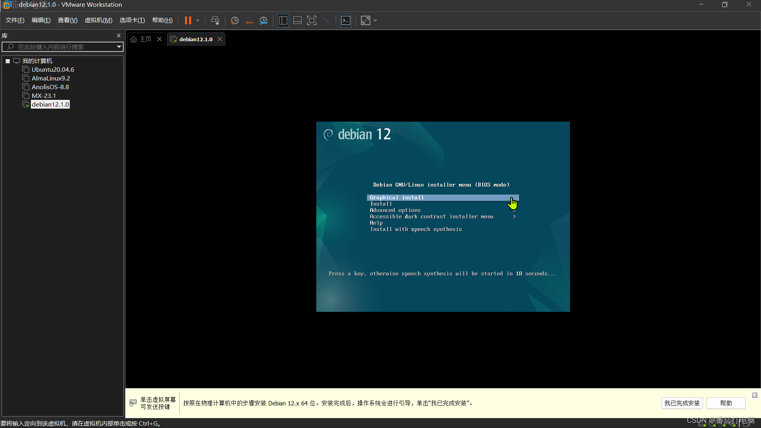Open the snapshot manager wrench icon

[264, 20]
